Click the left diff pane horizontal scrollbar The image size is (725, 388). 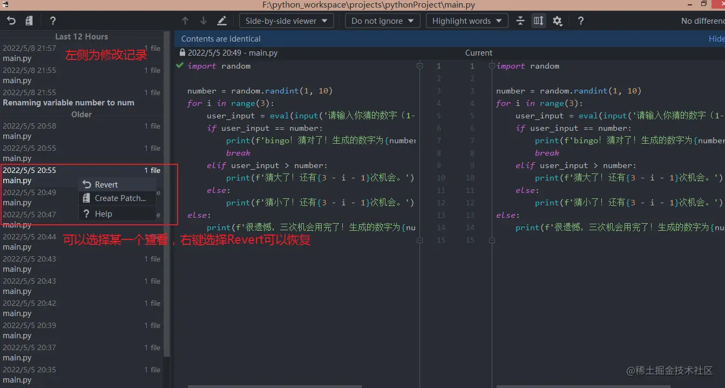click(275, 386)
